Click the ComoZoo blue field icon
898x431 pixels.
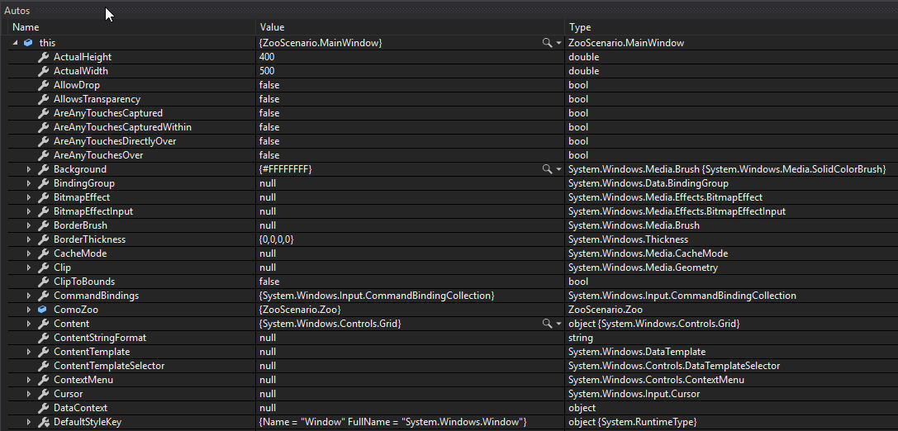pyautogui.click(x=43, y=309)
